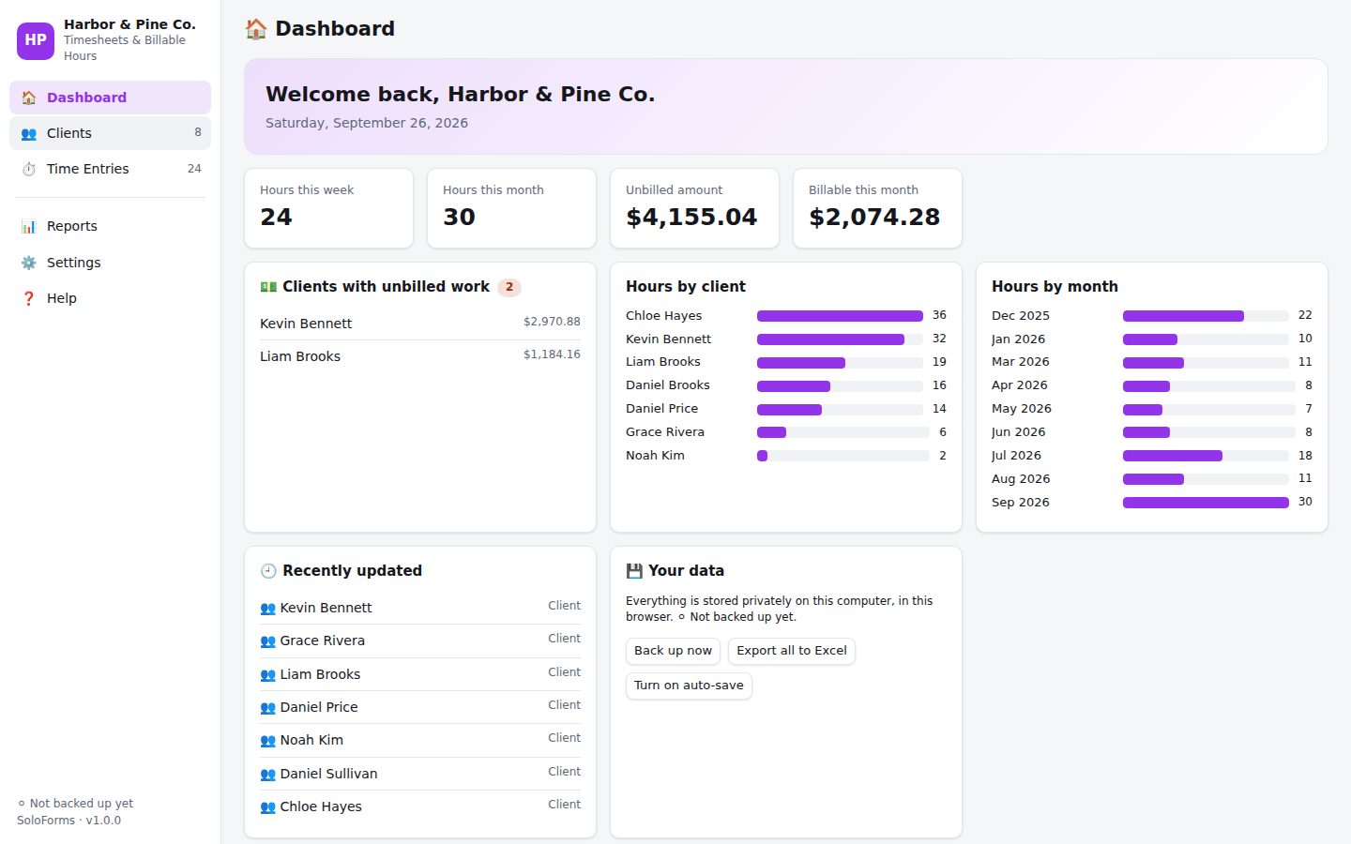
Task: Click the Hours by month heading
Action: coord(1055,287)
